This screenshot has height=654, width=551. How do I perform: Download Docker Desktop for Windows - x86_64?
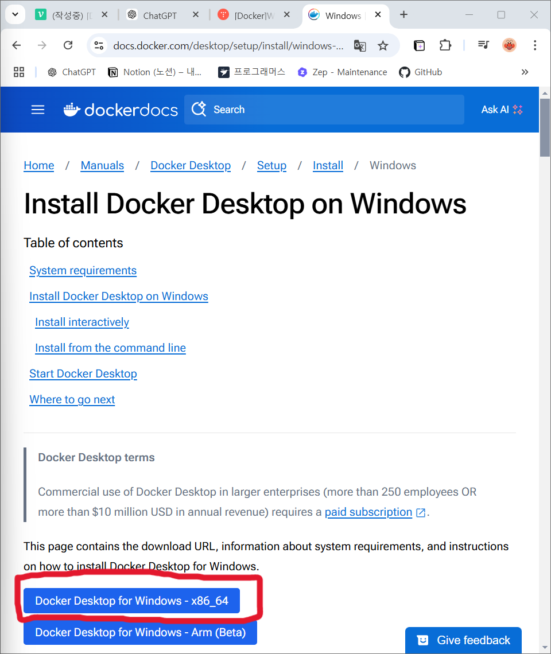(131, 601)
